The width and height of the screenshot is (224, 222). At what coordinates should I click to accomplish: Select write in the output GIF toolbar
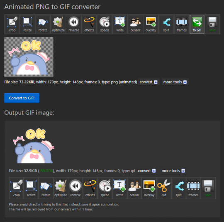(x=119, y=188)
